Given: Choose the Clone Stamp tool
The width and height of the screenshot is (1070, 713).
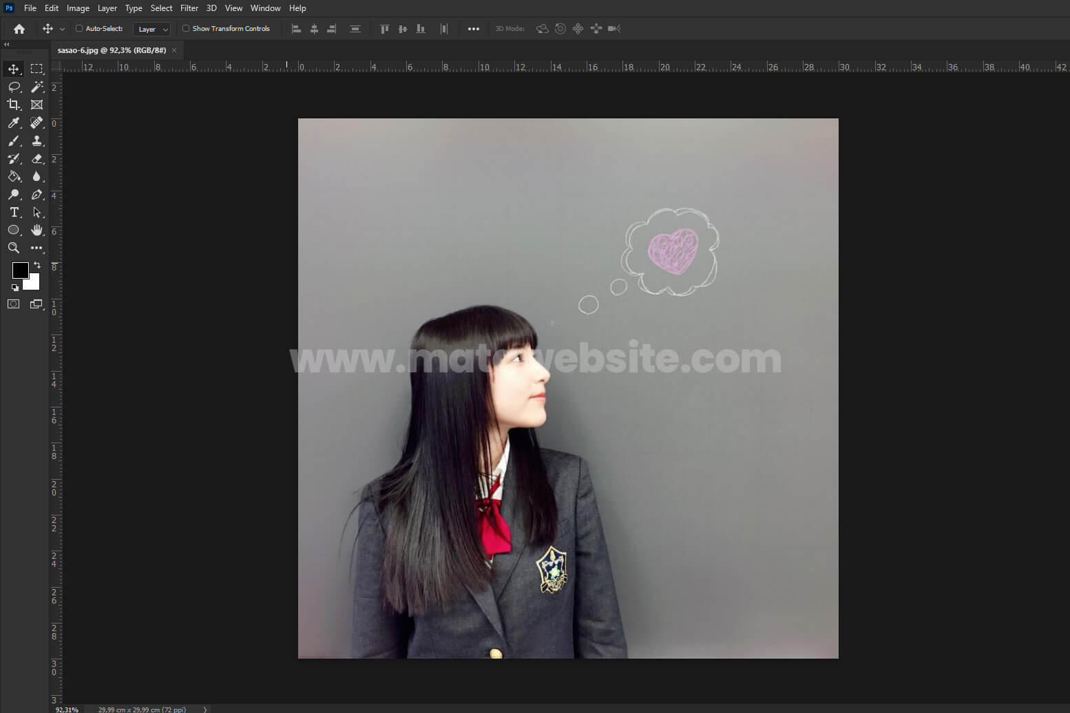Looking at the screenshot, I should tap(37, 140).
